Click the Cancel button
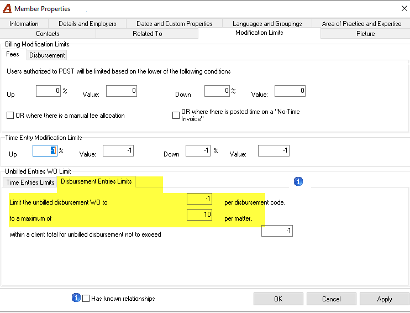Image resolution: width=410 pixels, height=313 pixels. [x=332, y=299]
